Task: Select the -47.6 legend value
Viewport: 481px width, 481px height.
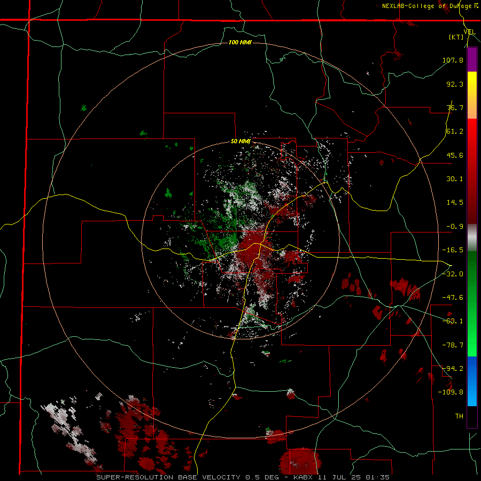Action: [453, 298]
